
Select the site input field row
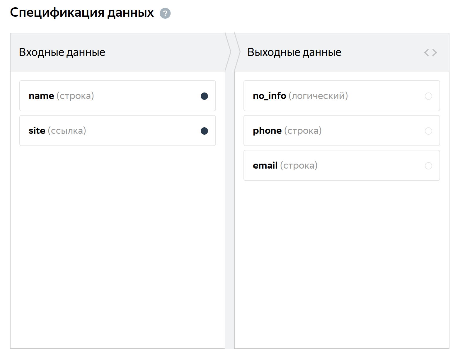(x=117, y=131)
